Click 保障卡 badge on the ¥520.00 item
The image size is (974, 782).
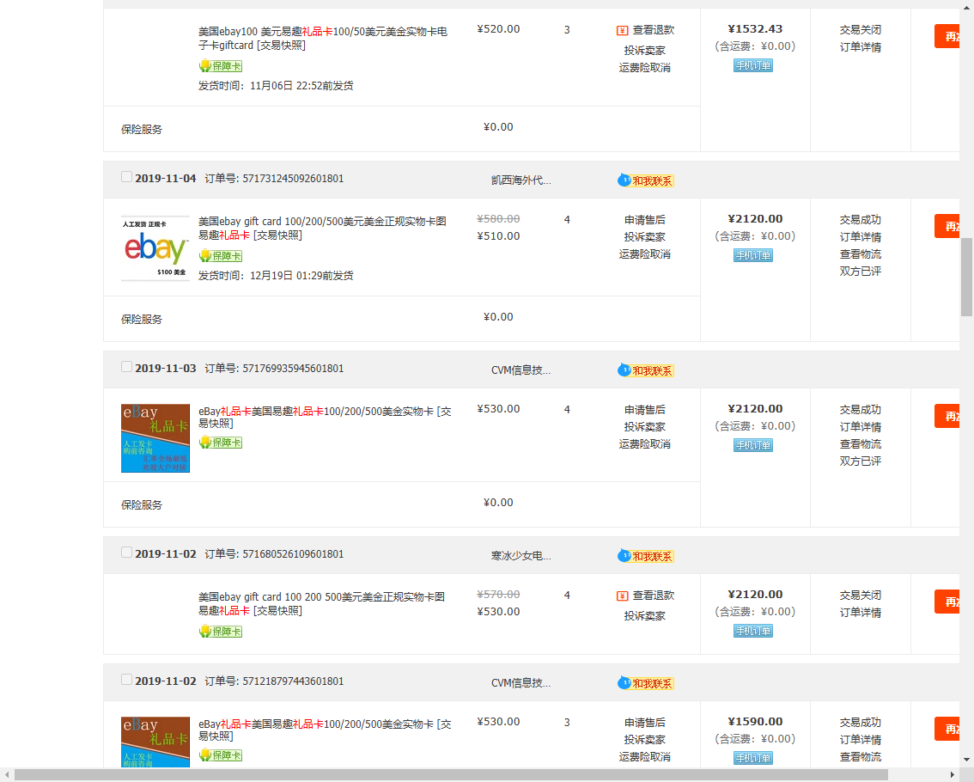(221, 66)
